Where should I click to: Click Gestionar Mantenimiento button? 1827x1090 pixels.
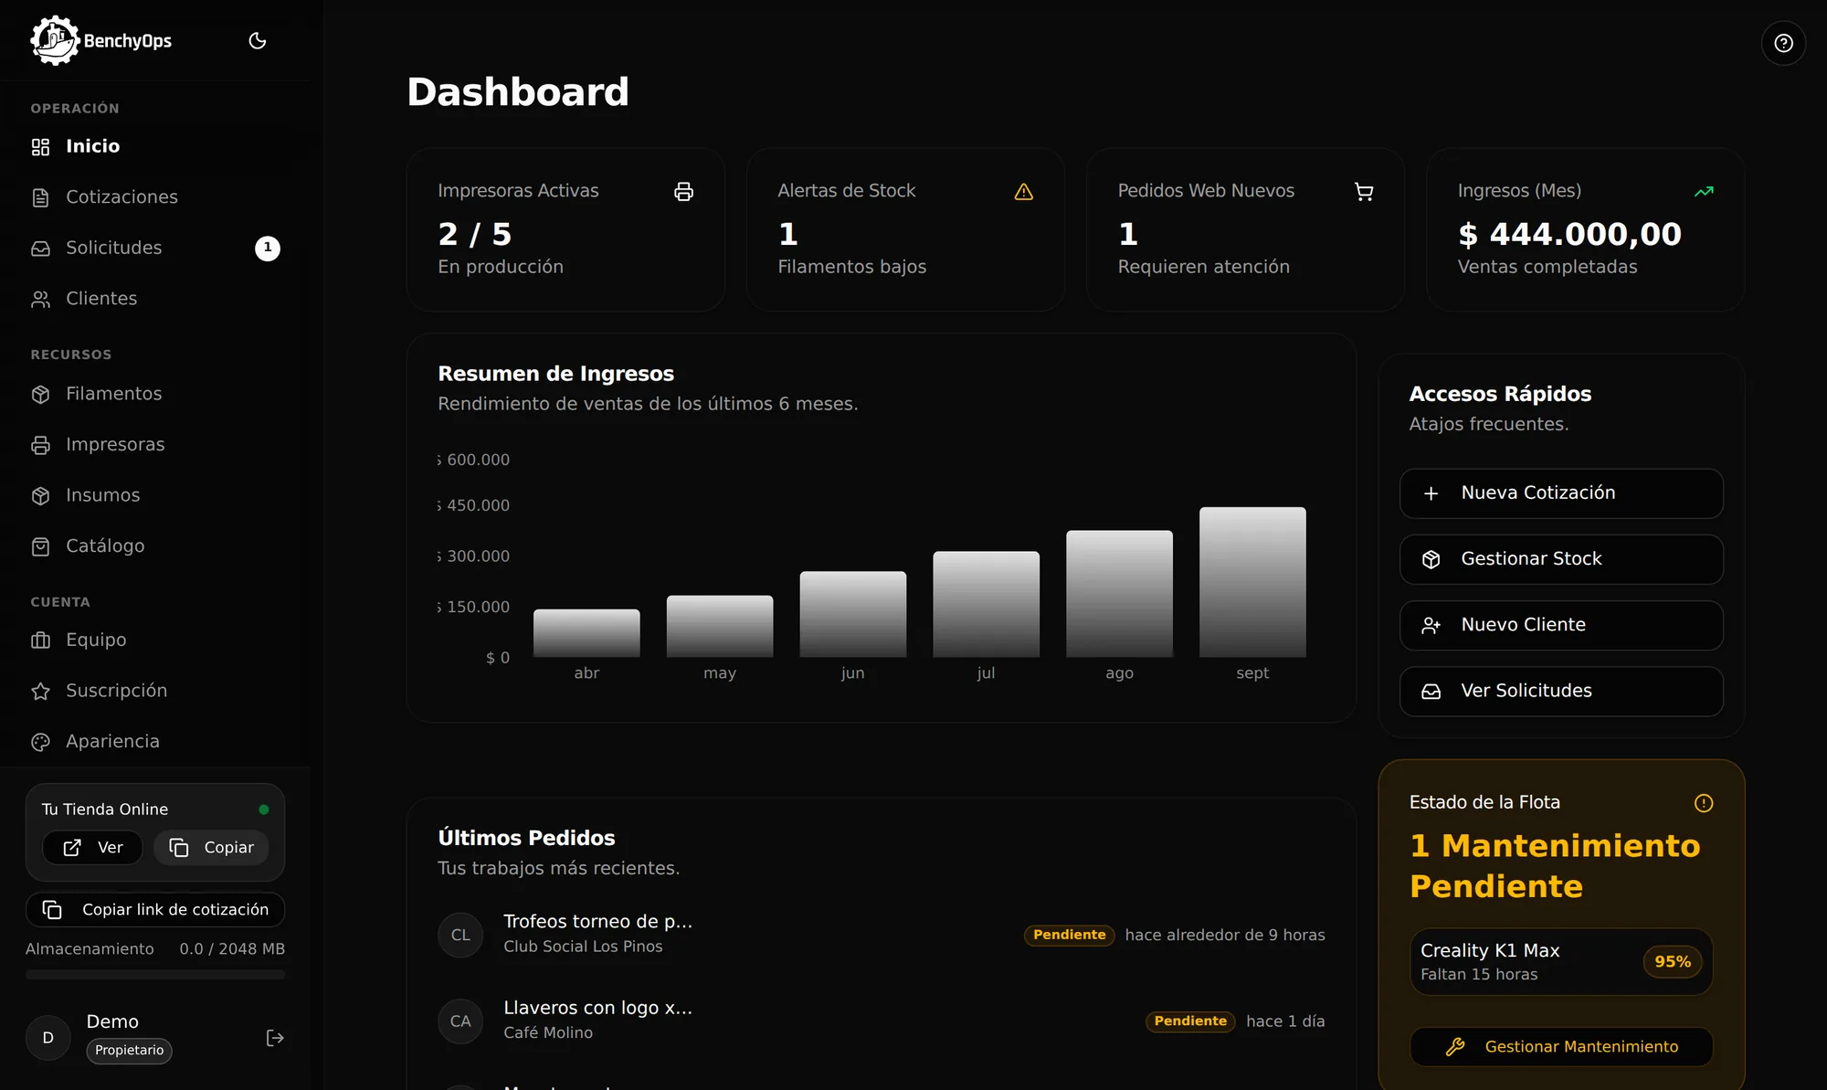1561,1047
